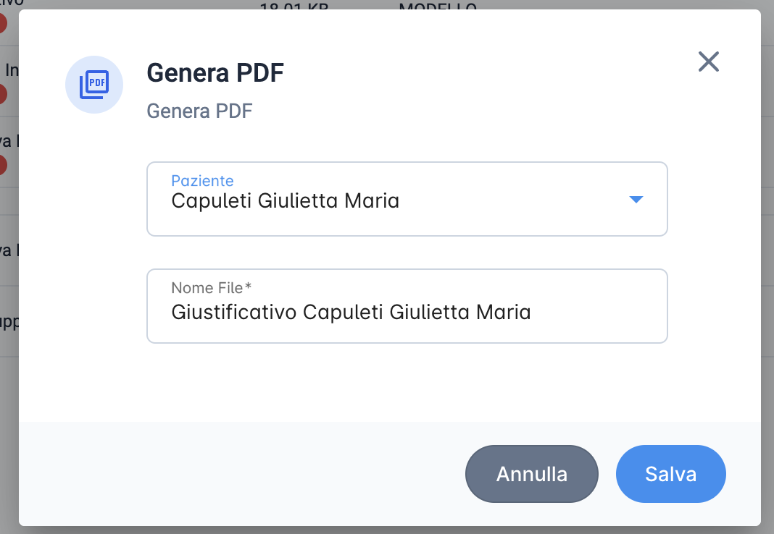Click the dimmed 18.01 KB size text behind dialog

(x=294, y=6)
